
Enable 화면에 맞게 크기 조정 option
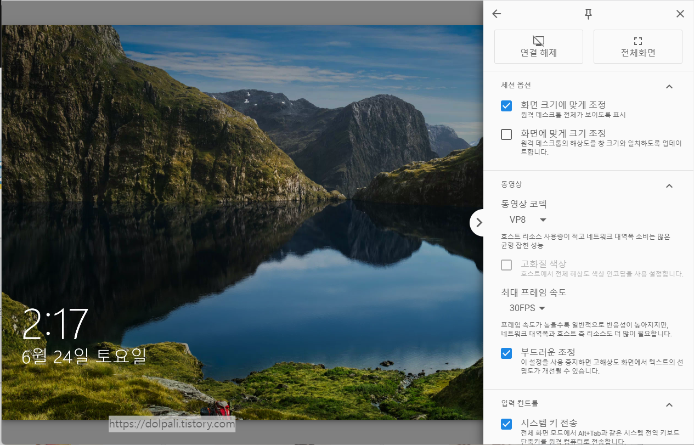point(506,134)
